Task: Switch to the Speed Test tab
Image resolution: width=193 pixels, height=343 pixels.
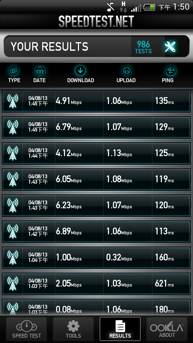Action: click(x=26, y=329)
